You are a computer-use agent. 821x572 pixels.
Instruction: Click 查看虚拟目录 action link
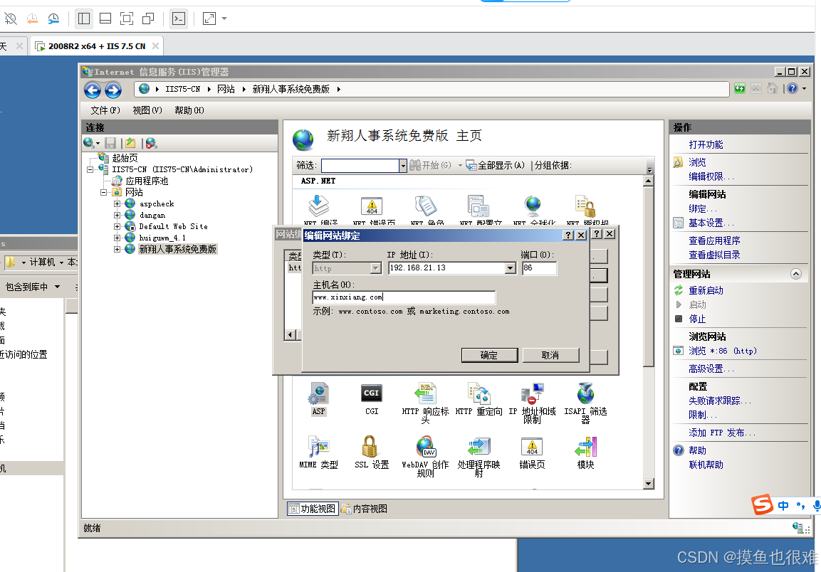click(x=714, y=255)
